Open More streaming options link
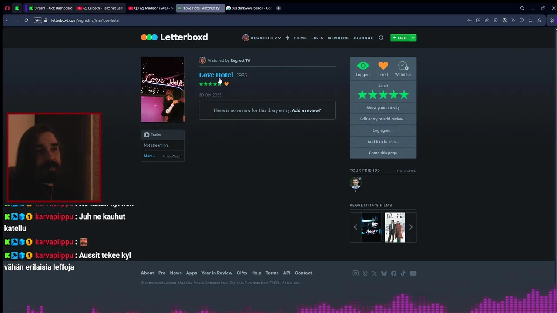This screenshot has height=313, width=557. pyautogui.click(x=150, y=156)
